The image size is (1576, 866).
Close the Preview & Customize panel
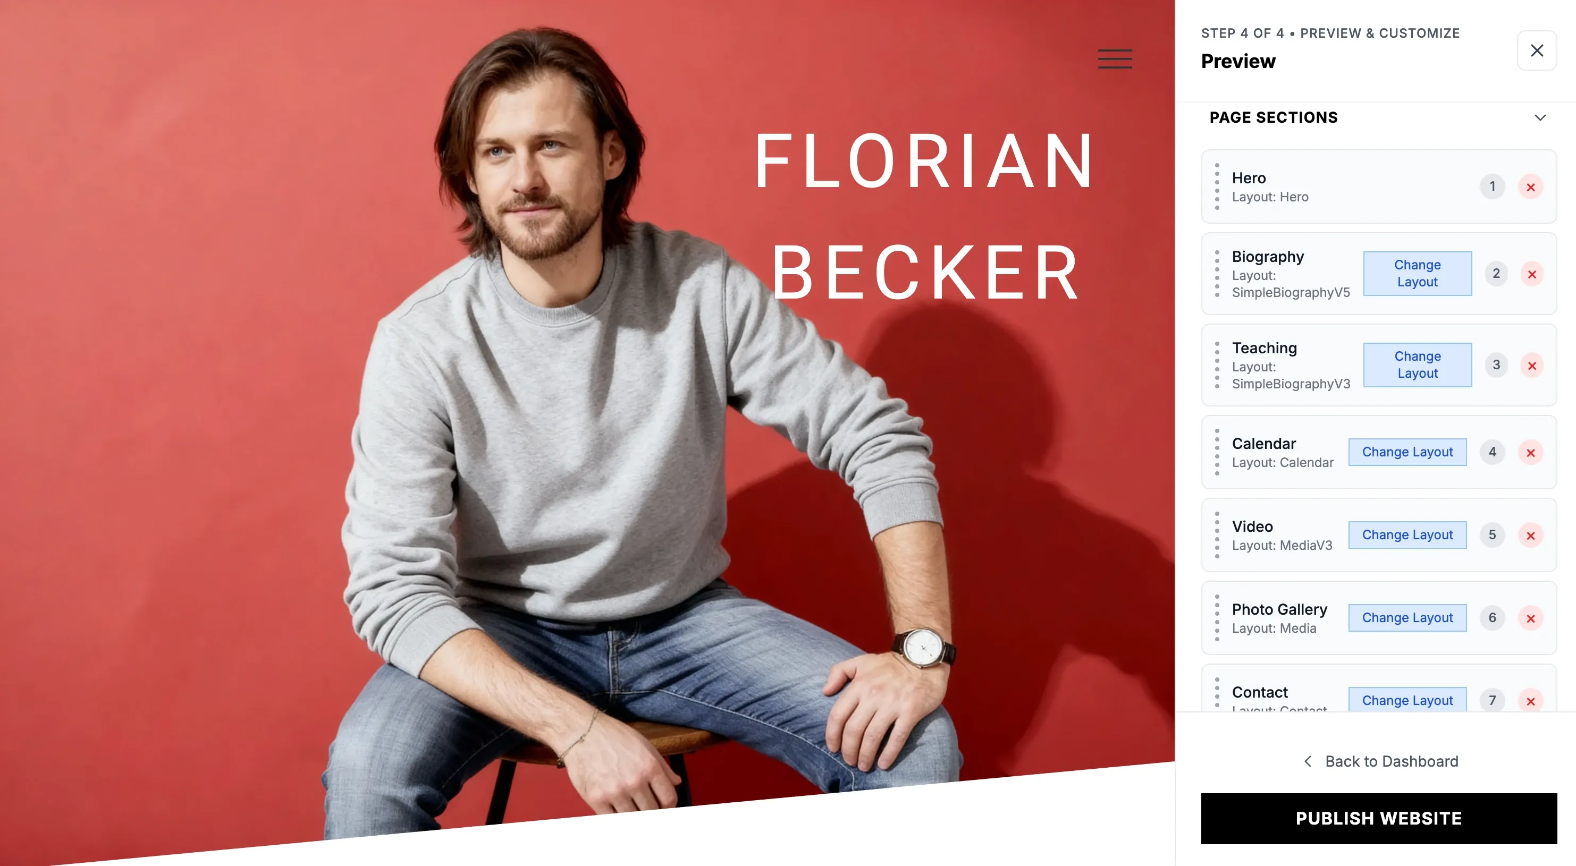pyautogui.click(x=1536, y=50)
